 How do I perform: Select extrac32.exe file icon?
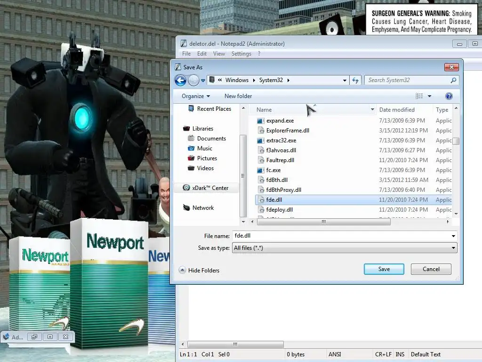point(260,140)
